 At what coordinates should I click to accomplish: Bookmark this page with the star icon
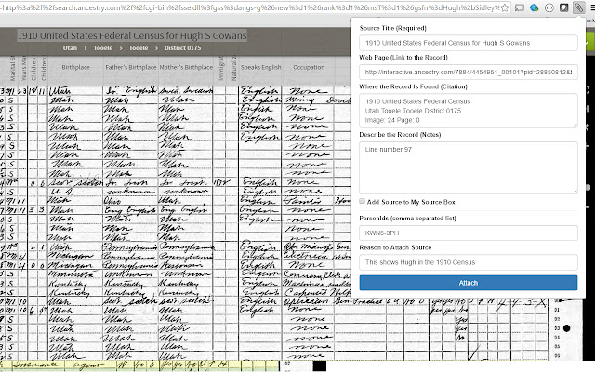click(505, 7)
